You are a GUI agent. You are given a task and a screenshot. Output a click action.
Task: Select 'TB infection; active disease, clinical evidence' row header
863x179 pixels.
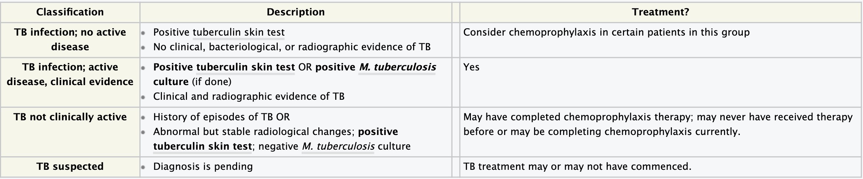(x=70, y=74)
